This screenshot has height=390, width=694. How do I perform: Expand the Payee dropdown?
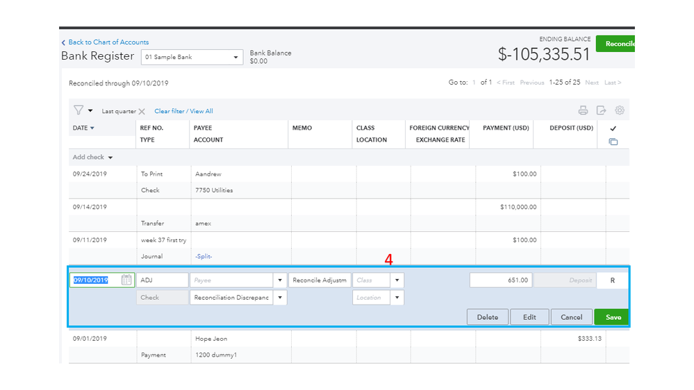[280, 280]
